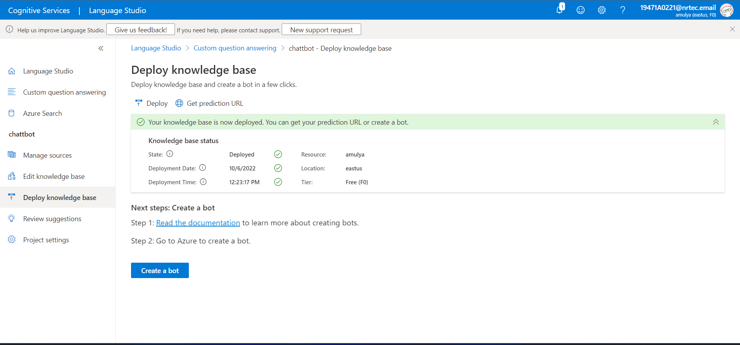740x345 pixels.
Task: Click Cognitive Services header title
Action: (x=39, y=10)
